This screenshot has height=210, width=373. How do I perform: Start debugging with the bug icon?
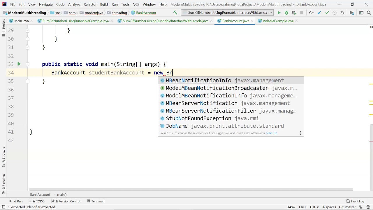pyautogui.click(x=286, y=13)
